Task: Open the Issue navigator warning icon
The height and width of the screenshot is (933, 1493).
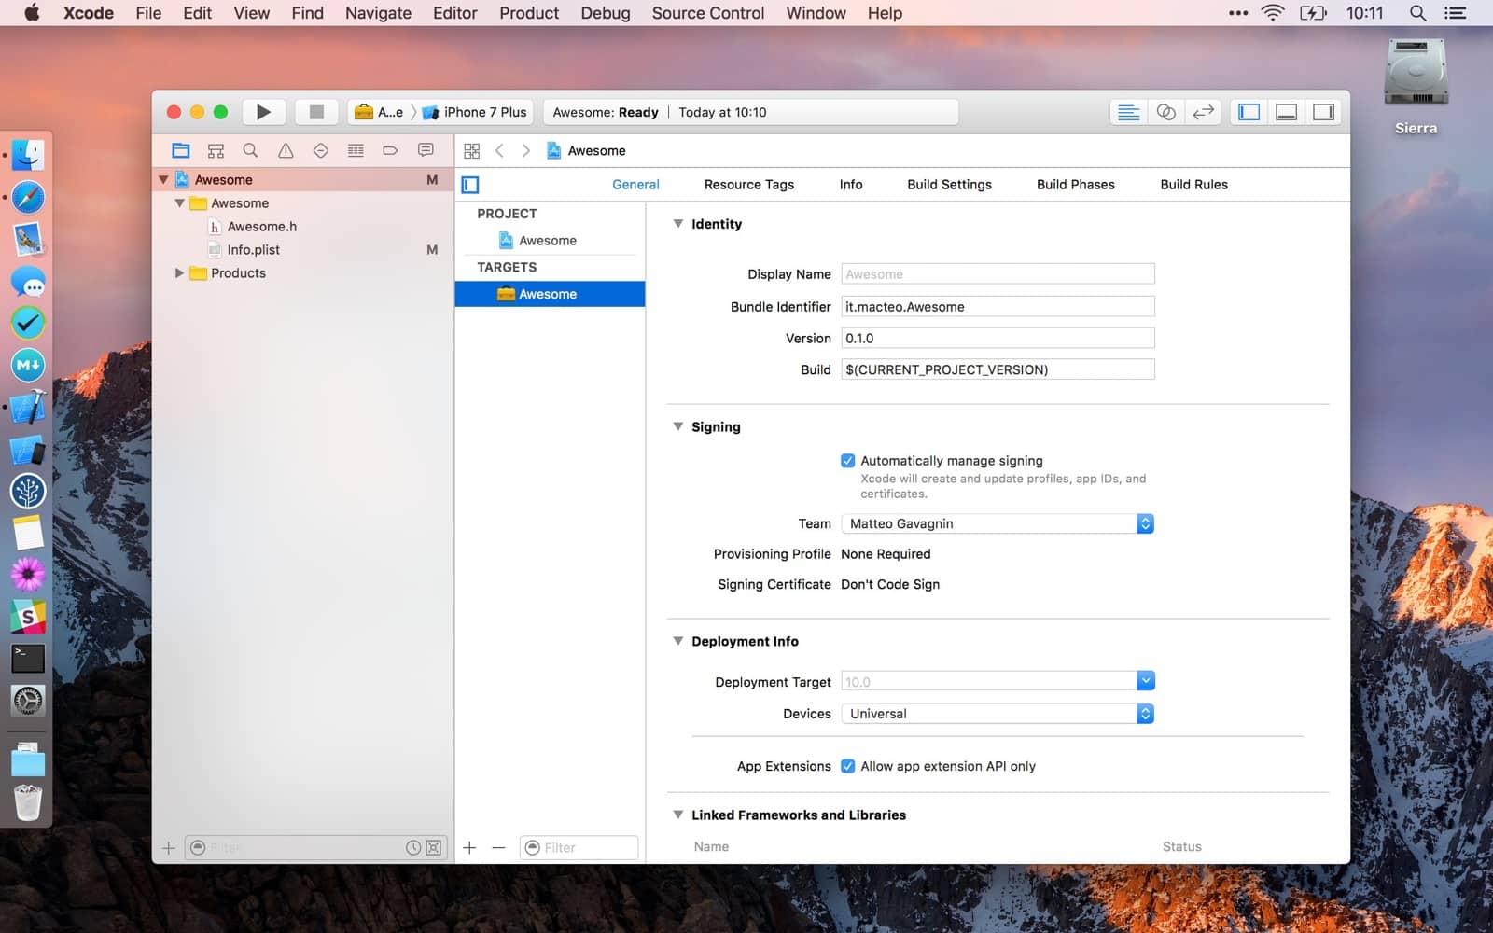Action: click(x=286, y=150)
